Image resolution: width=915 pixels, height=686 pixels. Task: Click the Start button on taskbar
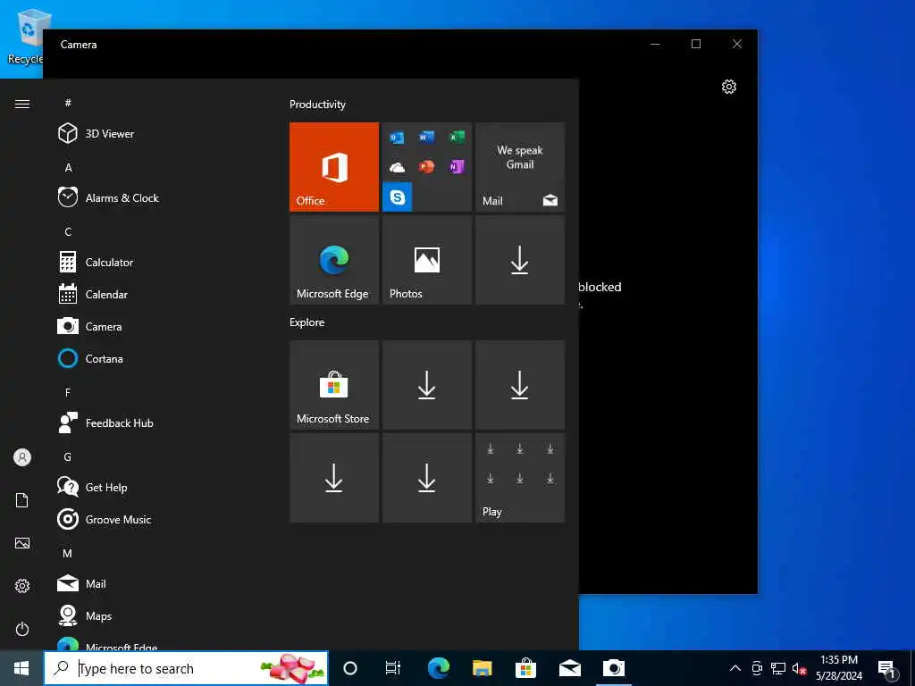coord(21,668)
